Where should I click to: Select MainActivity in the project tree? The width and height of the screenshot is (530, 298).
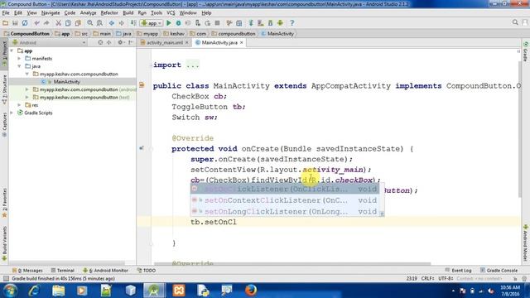point(66,82)
